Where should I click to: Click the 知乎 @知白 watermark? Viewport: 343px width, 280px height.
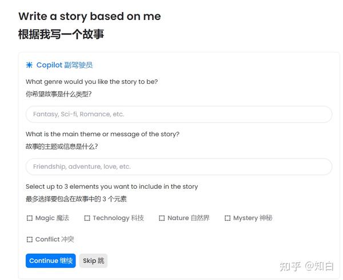306,266
